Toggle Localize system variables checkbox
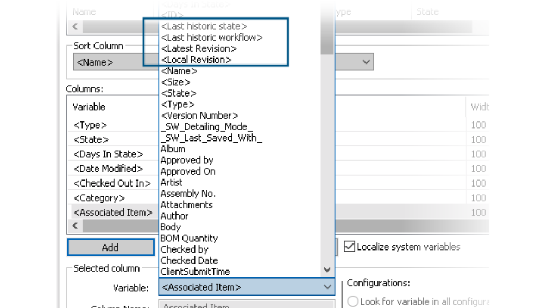 (x=349, y=247)
